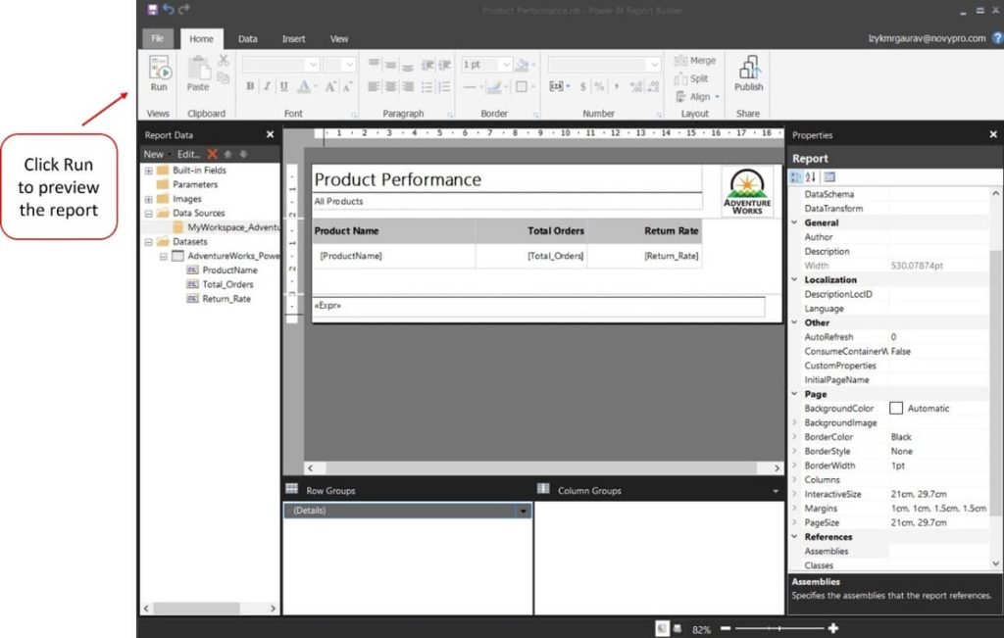
Task: Click the currency dollar format icon
Action: tap(582, 86)
